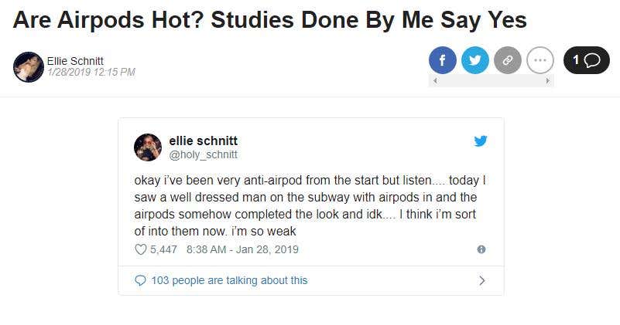The image size is (620, 325).
Task: Open ellie schnitt Twitter display name
Action: coord(204,140)
